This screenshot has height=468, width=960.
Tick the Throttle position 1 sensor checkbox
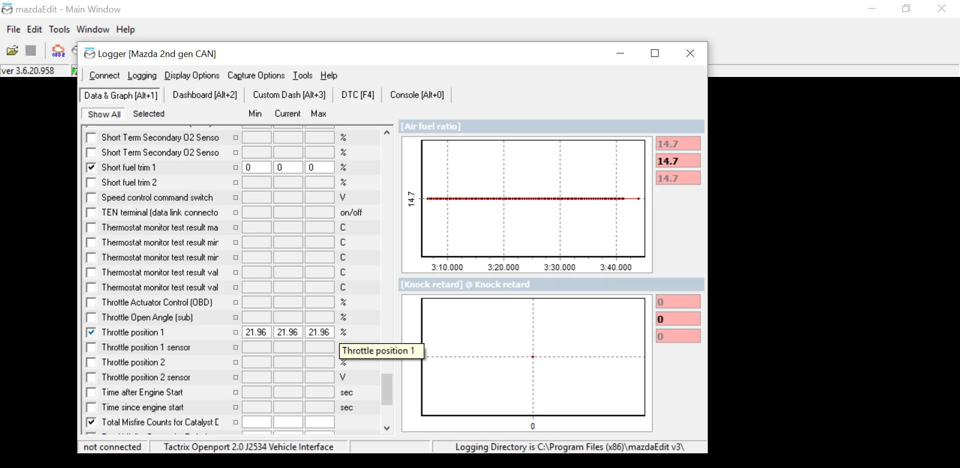(91, 347)
